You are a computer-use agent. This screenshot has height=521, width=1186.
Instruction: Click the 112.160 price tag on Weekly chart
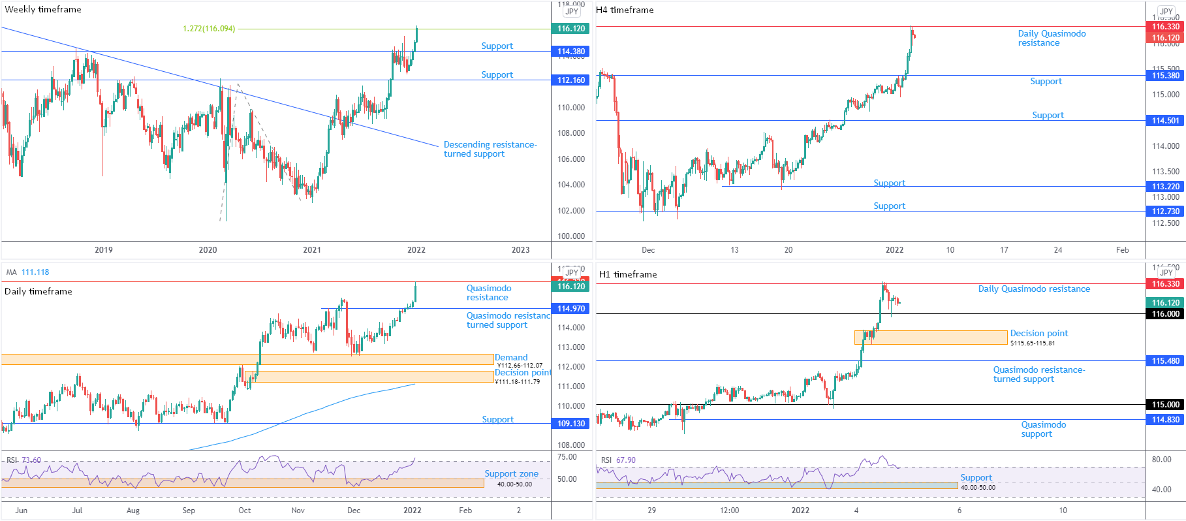571,80
